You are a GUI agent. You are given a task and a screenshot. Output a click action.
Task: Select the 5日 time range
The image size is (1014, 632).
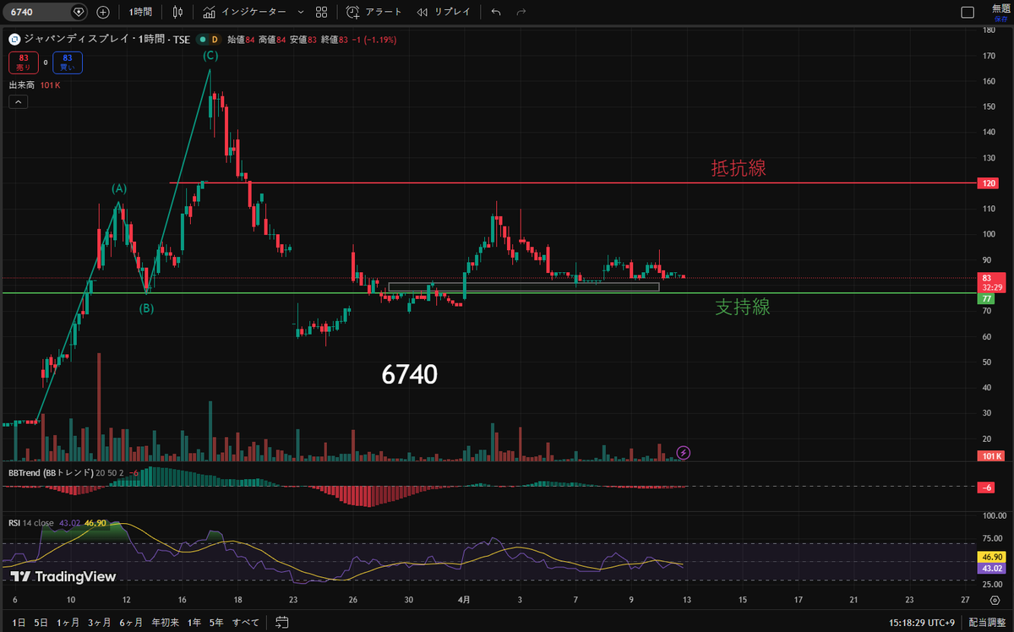click(x=41, y=623)
